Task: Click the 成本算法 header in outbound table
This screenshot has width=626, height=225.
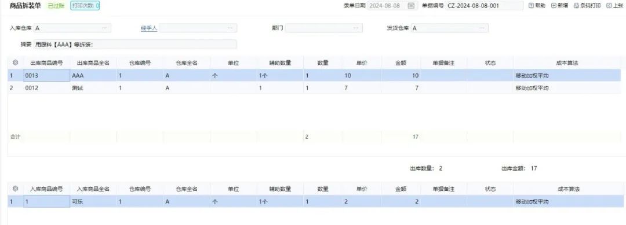Action: coord(567,62)
